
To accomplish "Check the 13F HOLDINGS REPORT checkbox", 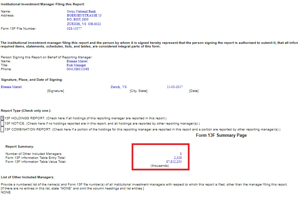I will 2,118.
